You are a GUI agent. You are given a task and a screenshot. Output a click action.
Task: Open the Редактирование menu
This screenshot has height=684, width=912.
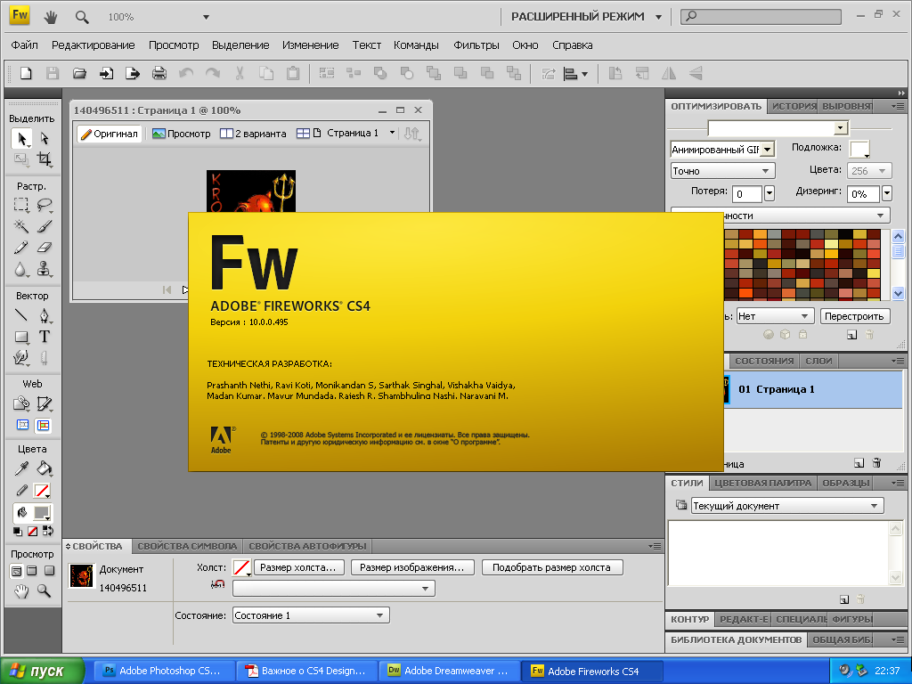tap(93, 45)
